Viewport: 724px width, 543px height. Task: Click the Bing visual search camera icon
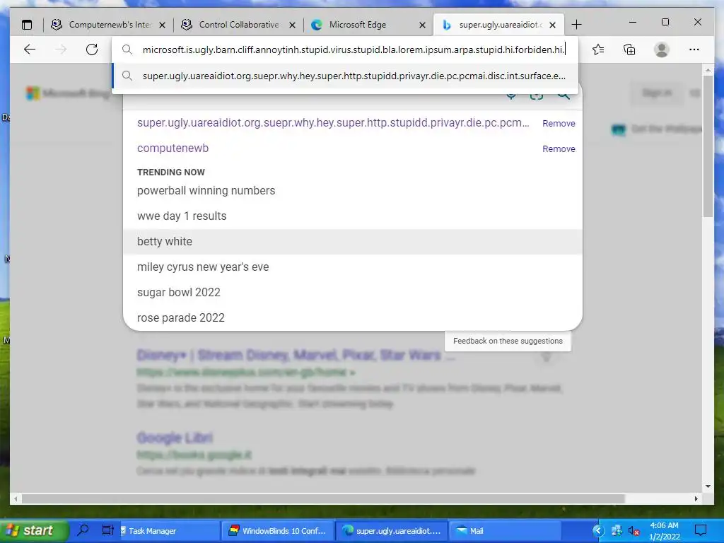click(537, 95)
